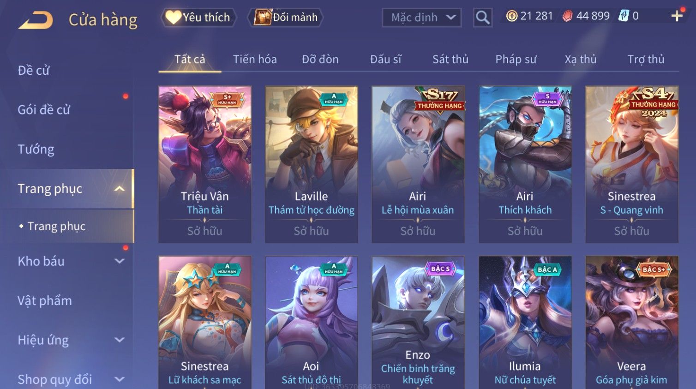Screen dimensions: 696x389
Task: Open the search magnifier icon
Action: click(483, 18)
